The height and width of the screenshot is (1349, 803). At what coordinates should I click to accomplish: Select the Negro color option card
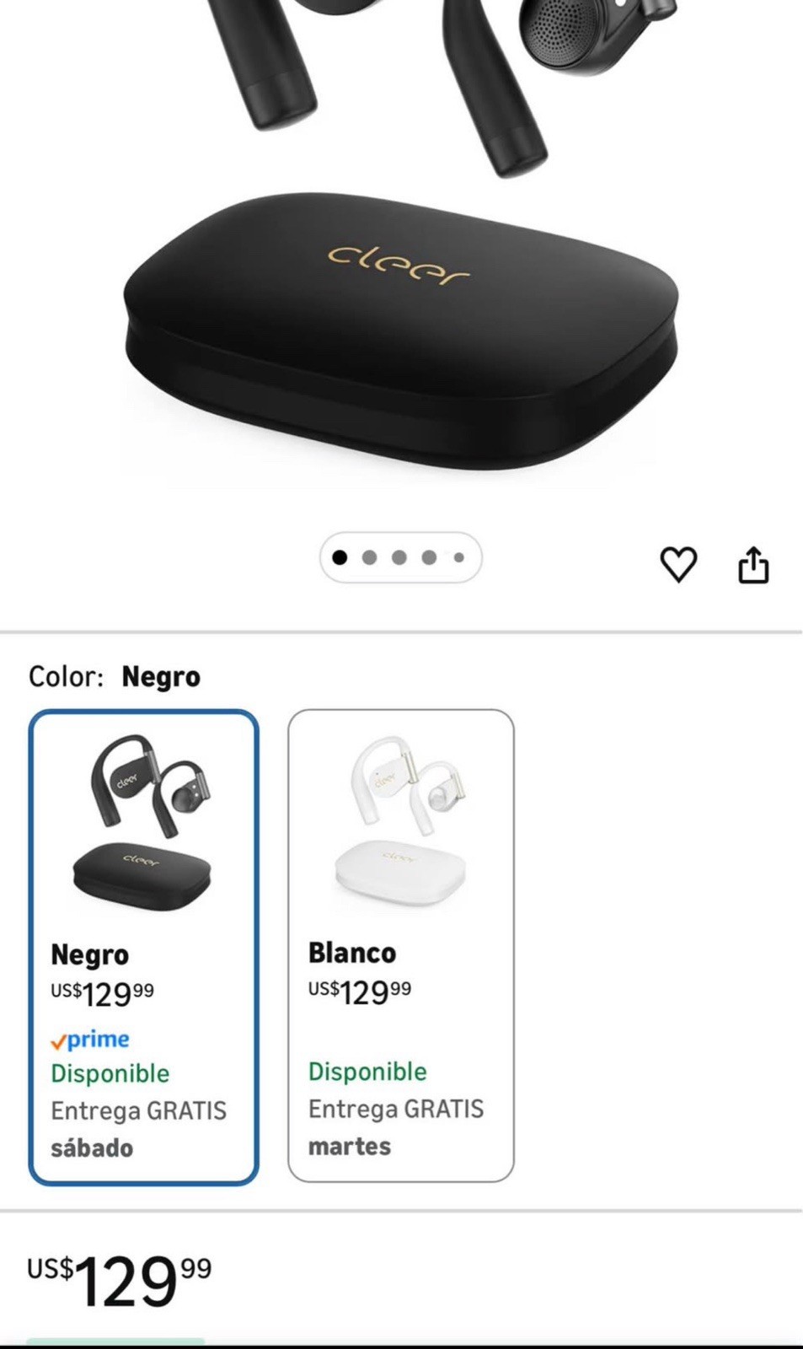pyautogui.click(x=143, y=947)
